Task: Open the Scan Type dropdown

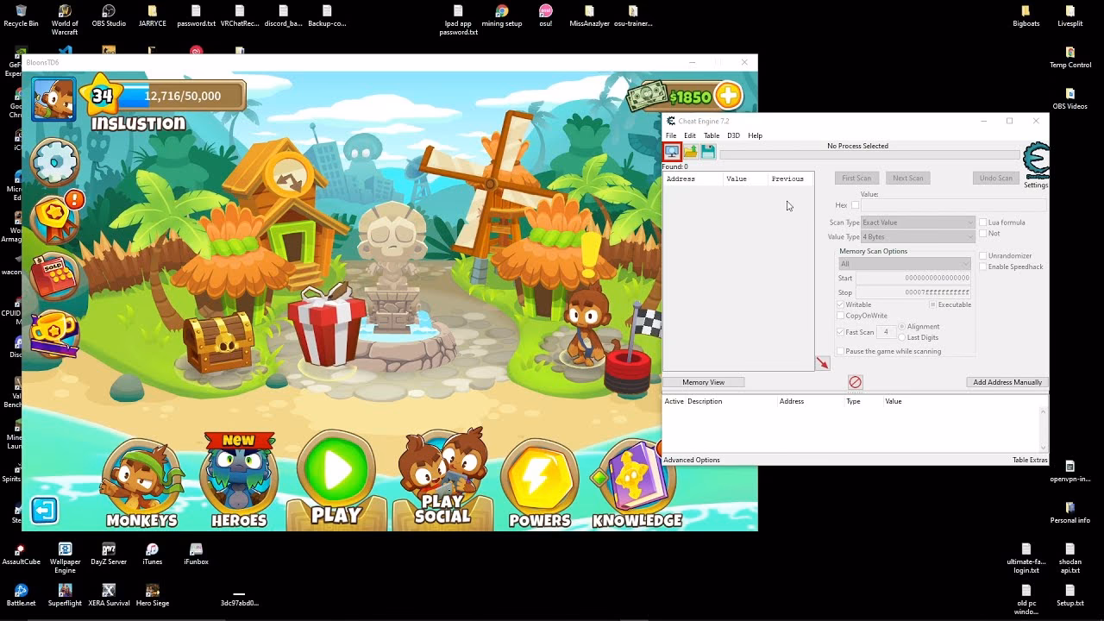Action: (918, 223)
